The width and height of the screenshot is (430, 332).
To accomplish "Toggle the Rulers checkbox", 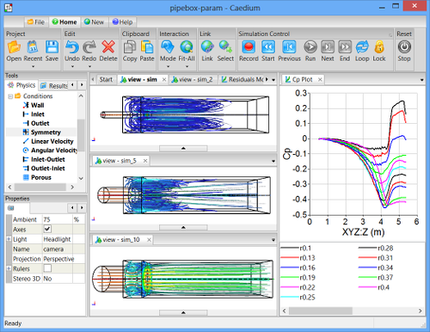I will [x=47, y=268].
